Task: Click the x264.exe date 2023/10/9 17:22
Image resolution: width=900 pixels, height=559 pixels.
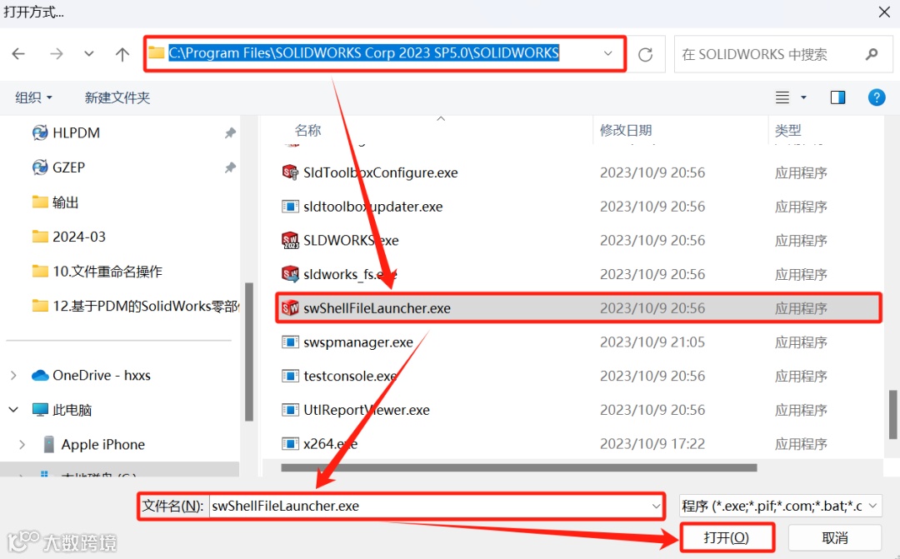Action: point(652,444)
